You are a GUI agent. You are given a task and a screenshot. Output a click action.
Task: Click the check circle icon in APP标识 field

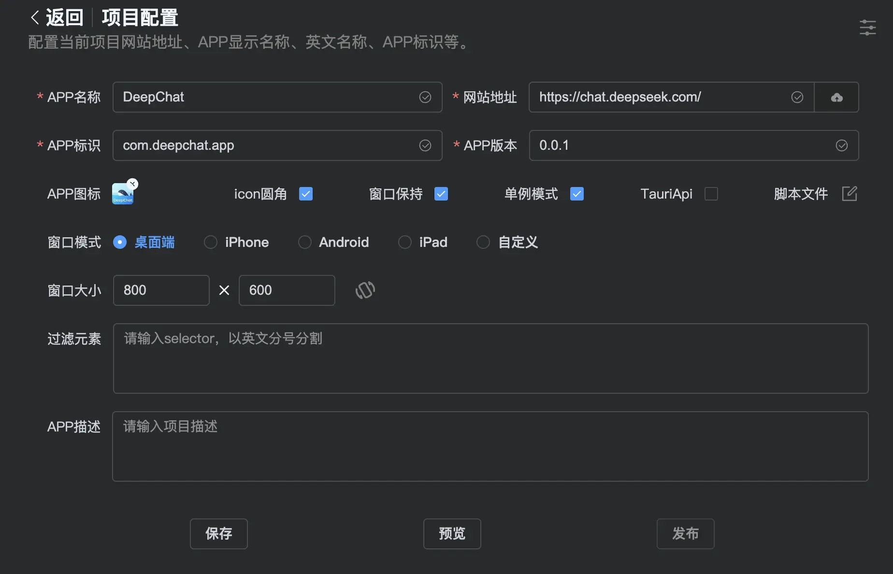425,146
